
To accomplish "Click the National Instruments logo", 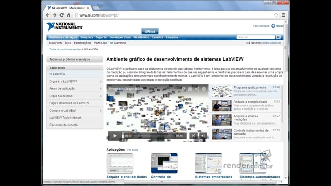I will coord(64,26).
